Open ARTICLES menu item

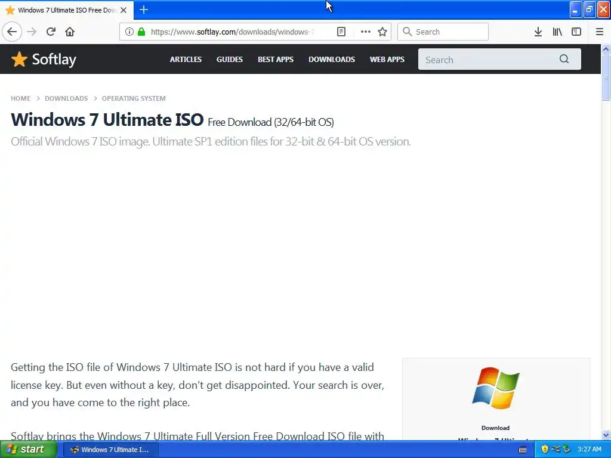pos(186,59)
